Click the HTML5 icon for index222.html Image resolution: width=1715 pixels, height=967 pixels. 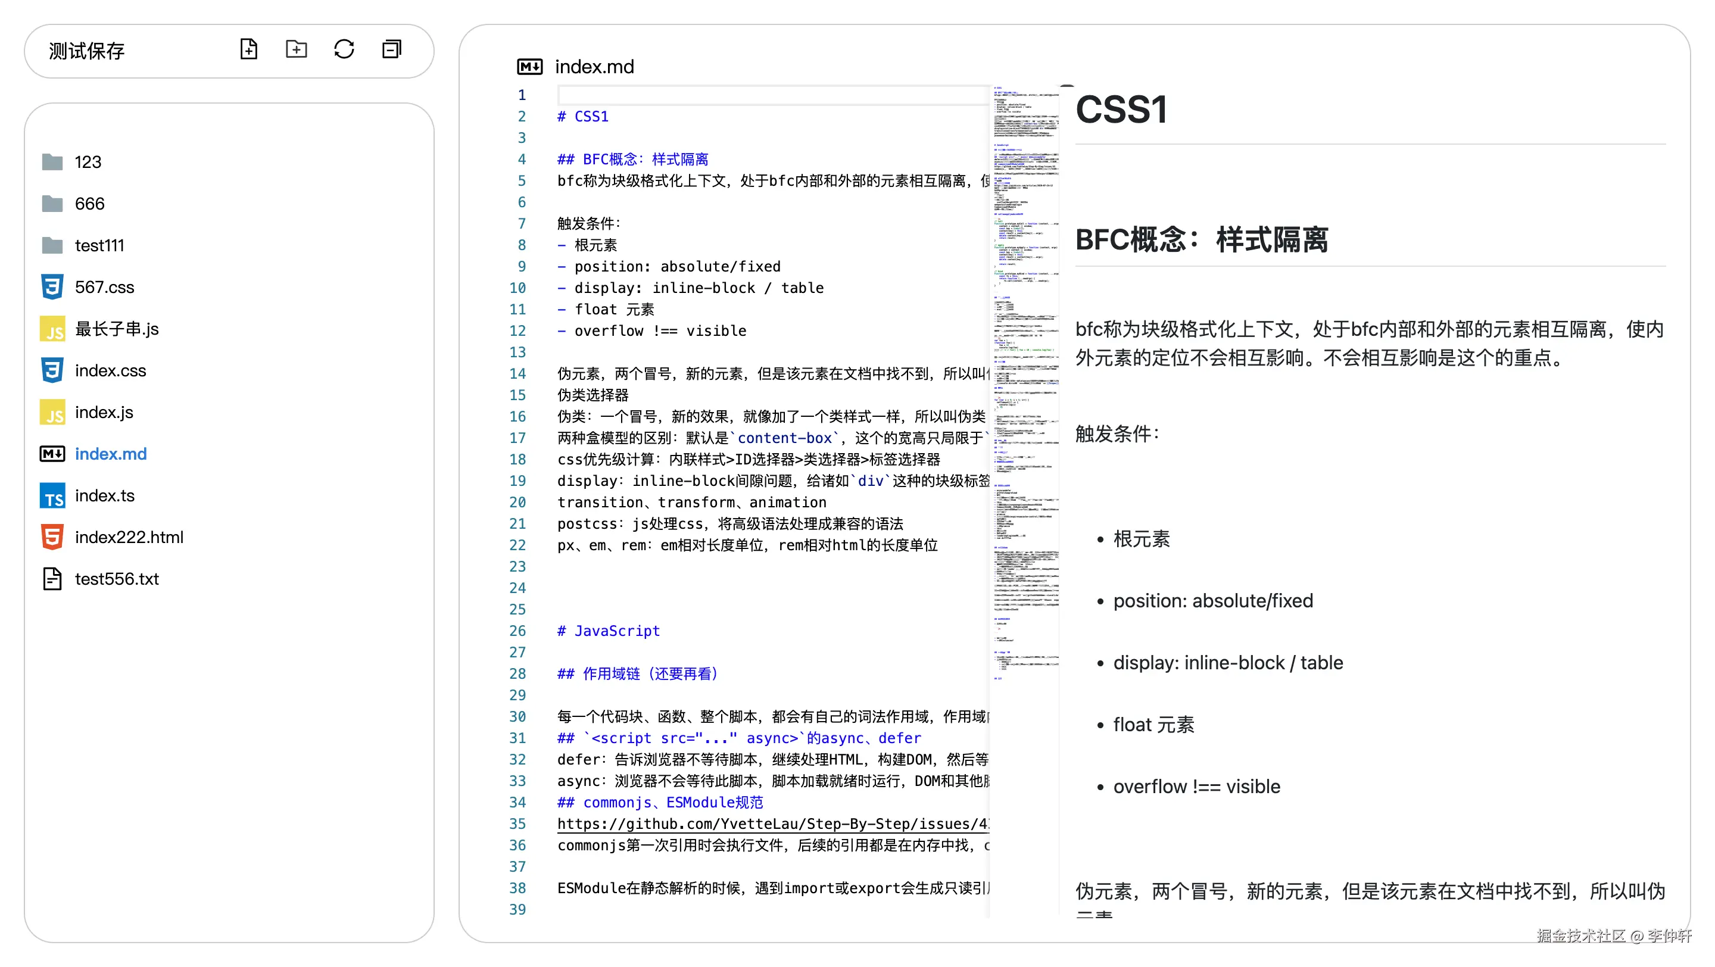pyautogui.click(x=52, y=537)
